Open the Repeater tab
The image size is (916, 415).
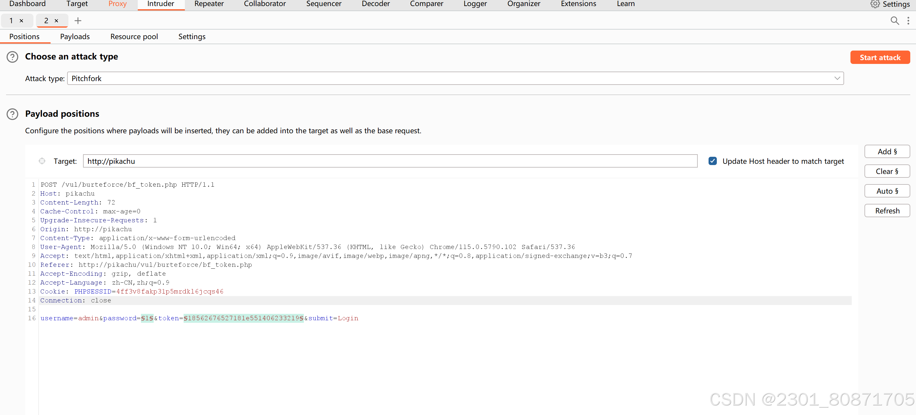point(209,4)
